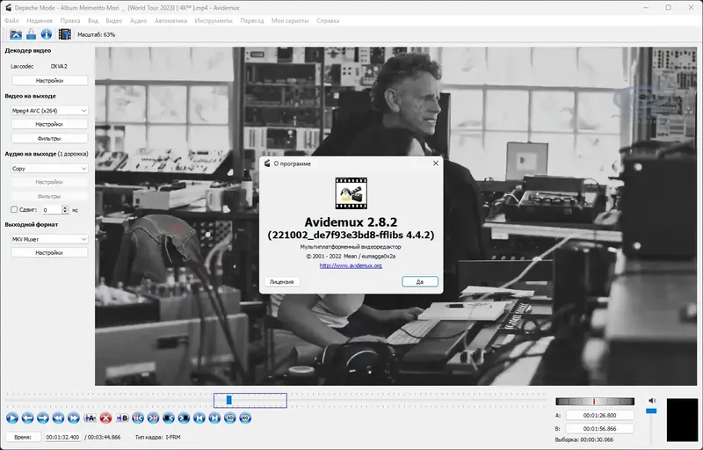Open the avidemux.org link
Image resolution: width=703 pixels, height=450 pixels.
tap(351, 265)
